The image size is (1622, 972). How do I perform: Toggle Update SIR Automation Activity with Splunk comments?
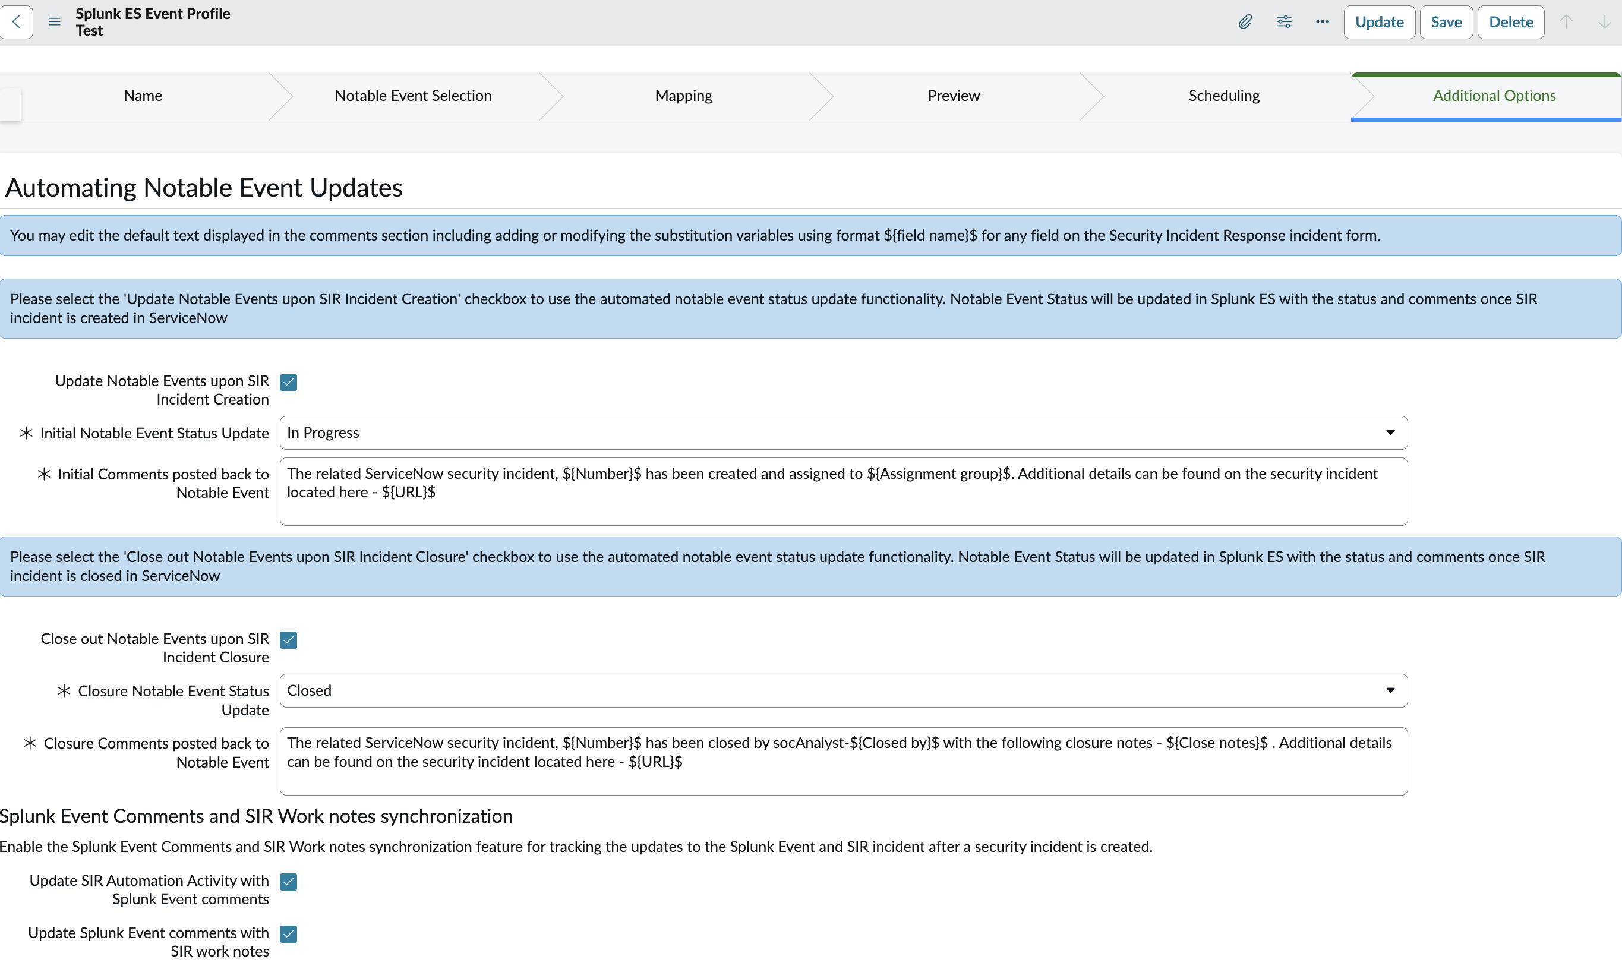[x=288, y=882]
